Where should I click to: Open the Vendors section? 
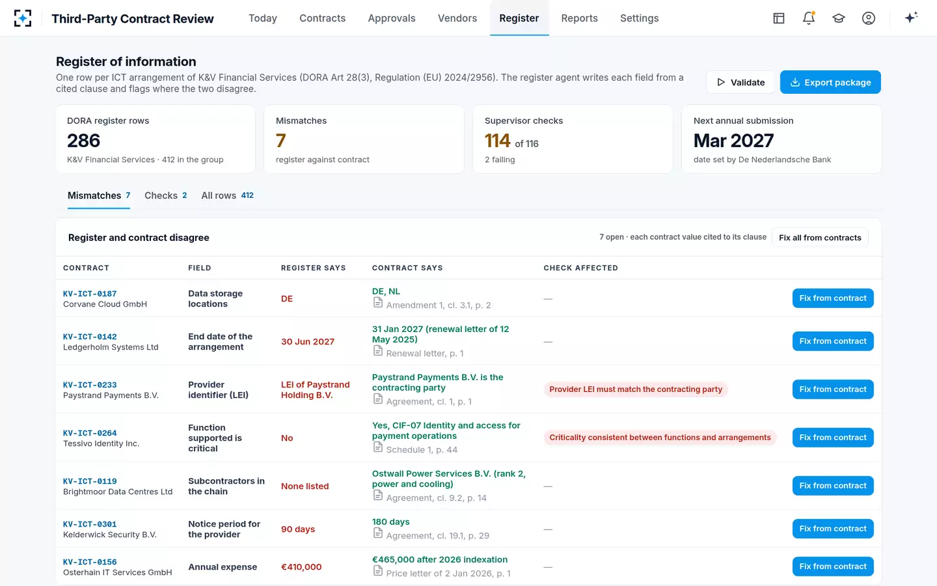pos(457,18)
